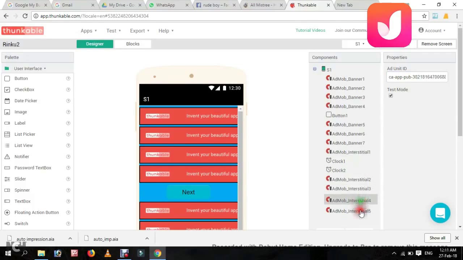Open Chrome from the taskbar
The width and height of the screenshot is (463, 260).
click(x=157, y=253)
